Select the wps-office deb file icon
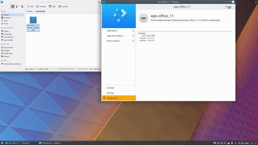This screenshot has width=258, height=145. click(33, 20)
